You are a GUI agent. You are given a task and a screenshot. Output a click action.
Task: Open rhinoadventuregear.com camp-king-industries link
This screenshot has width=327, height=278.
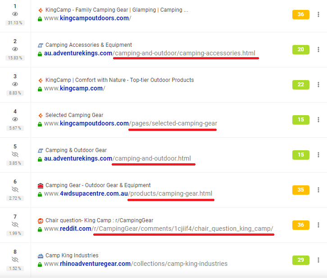tap(136, 264)
